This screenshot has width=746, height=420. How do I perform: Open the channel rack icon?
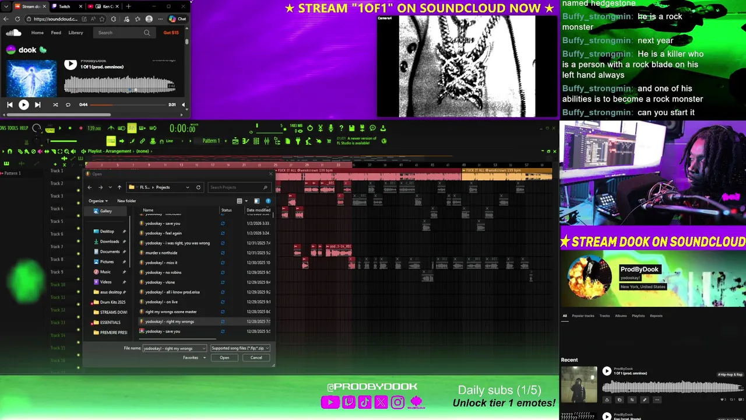click(256, 141)
